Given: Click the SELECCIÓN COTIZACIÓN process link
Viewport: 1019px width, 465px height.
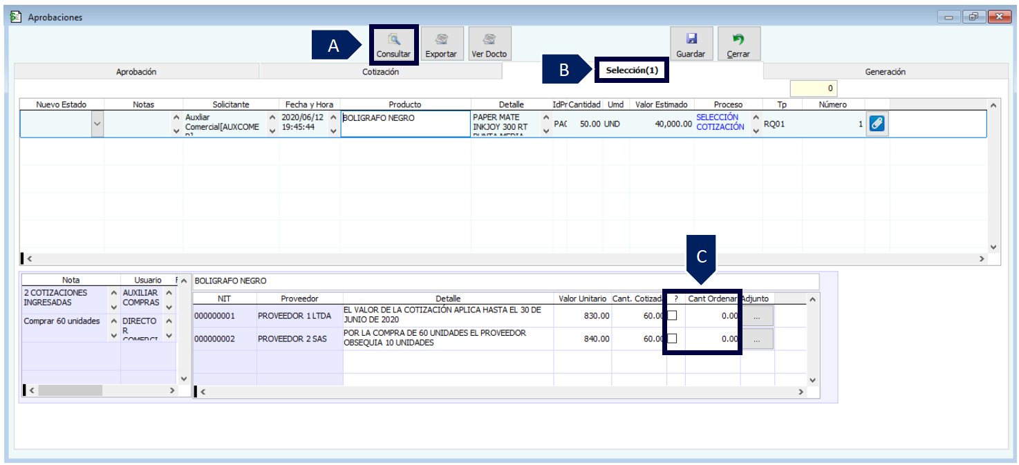Looking at the screenshot, I should pyautogui.click(x=720, y=122).
